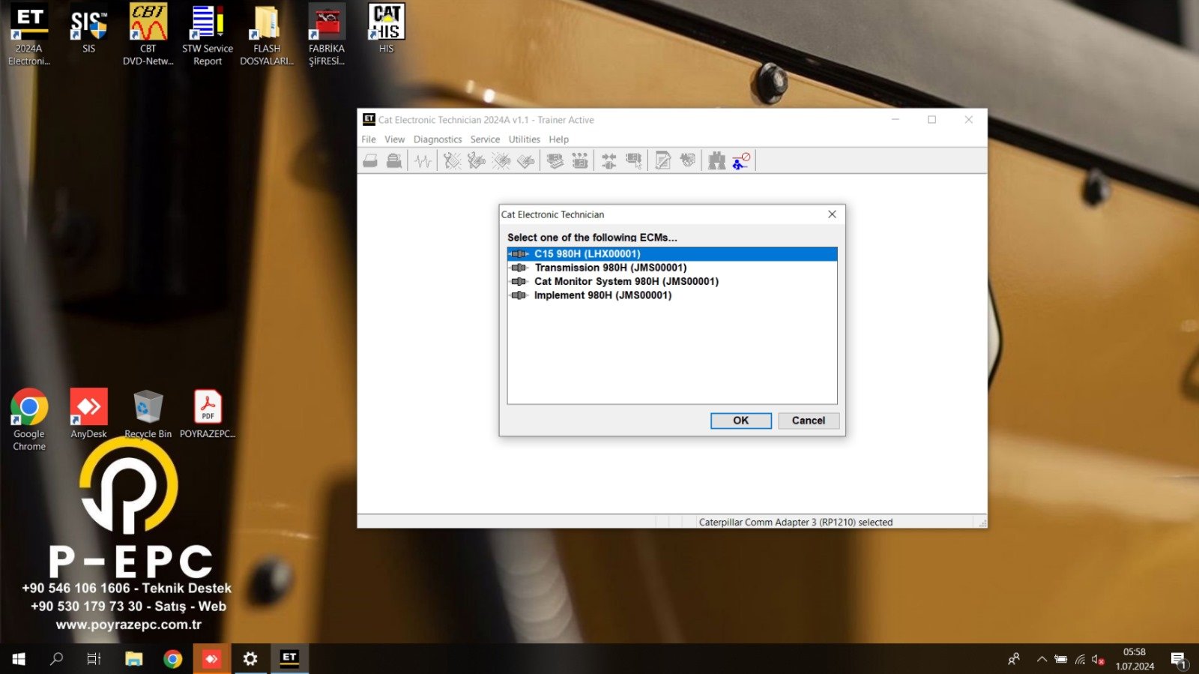Viewport: 1199px width, 674px height.
Task: Open the File menu
Action: (x=369, y=139)
